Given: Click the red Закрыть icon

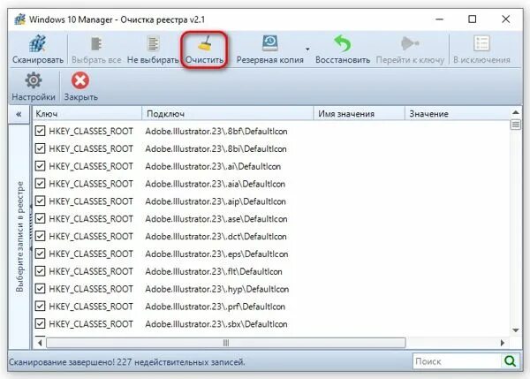Looking at the screenshot, I should tap(80, 80).
